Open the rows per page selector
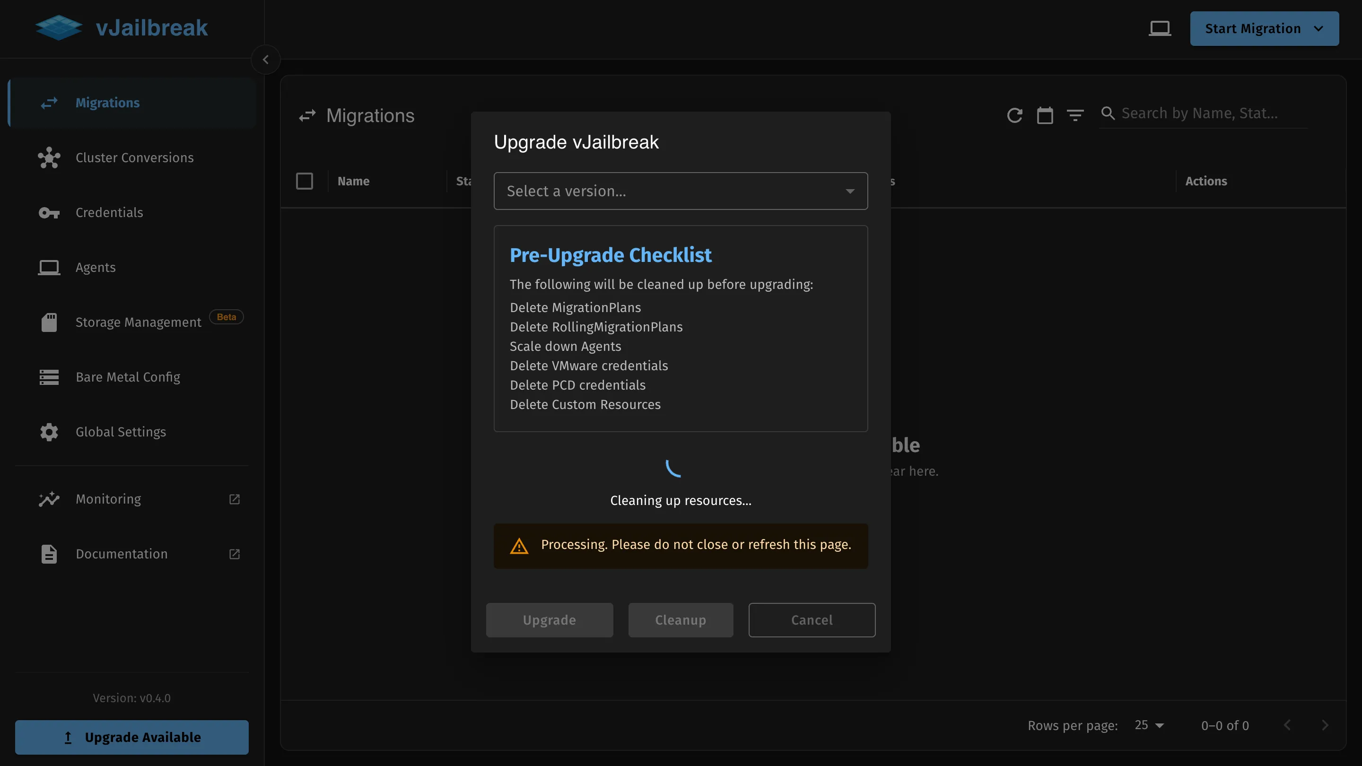This screenshot has height=766, width=1362. pos(1149,725)
